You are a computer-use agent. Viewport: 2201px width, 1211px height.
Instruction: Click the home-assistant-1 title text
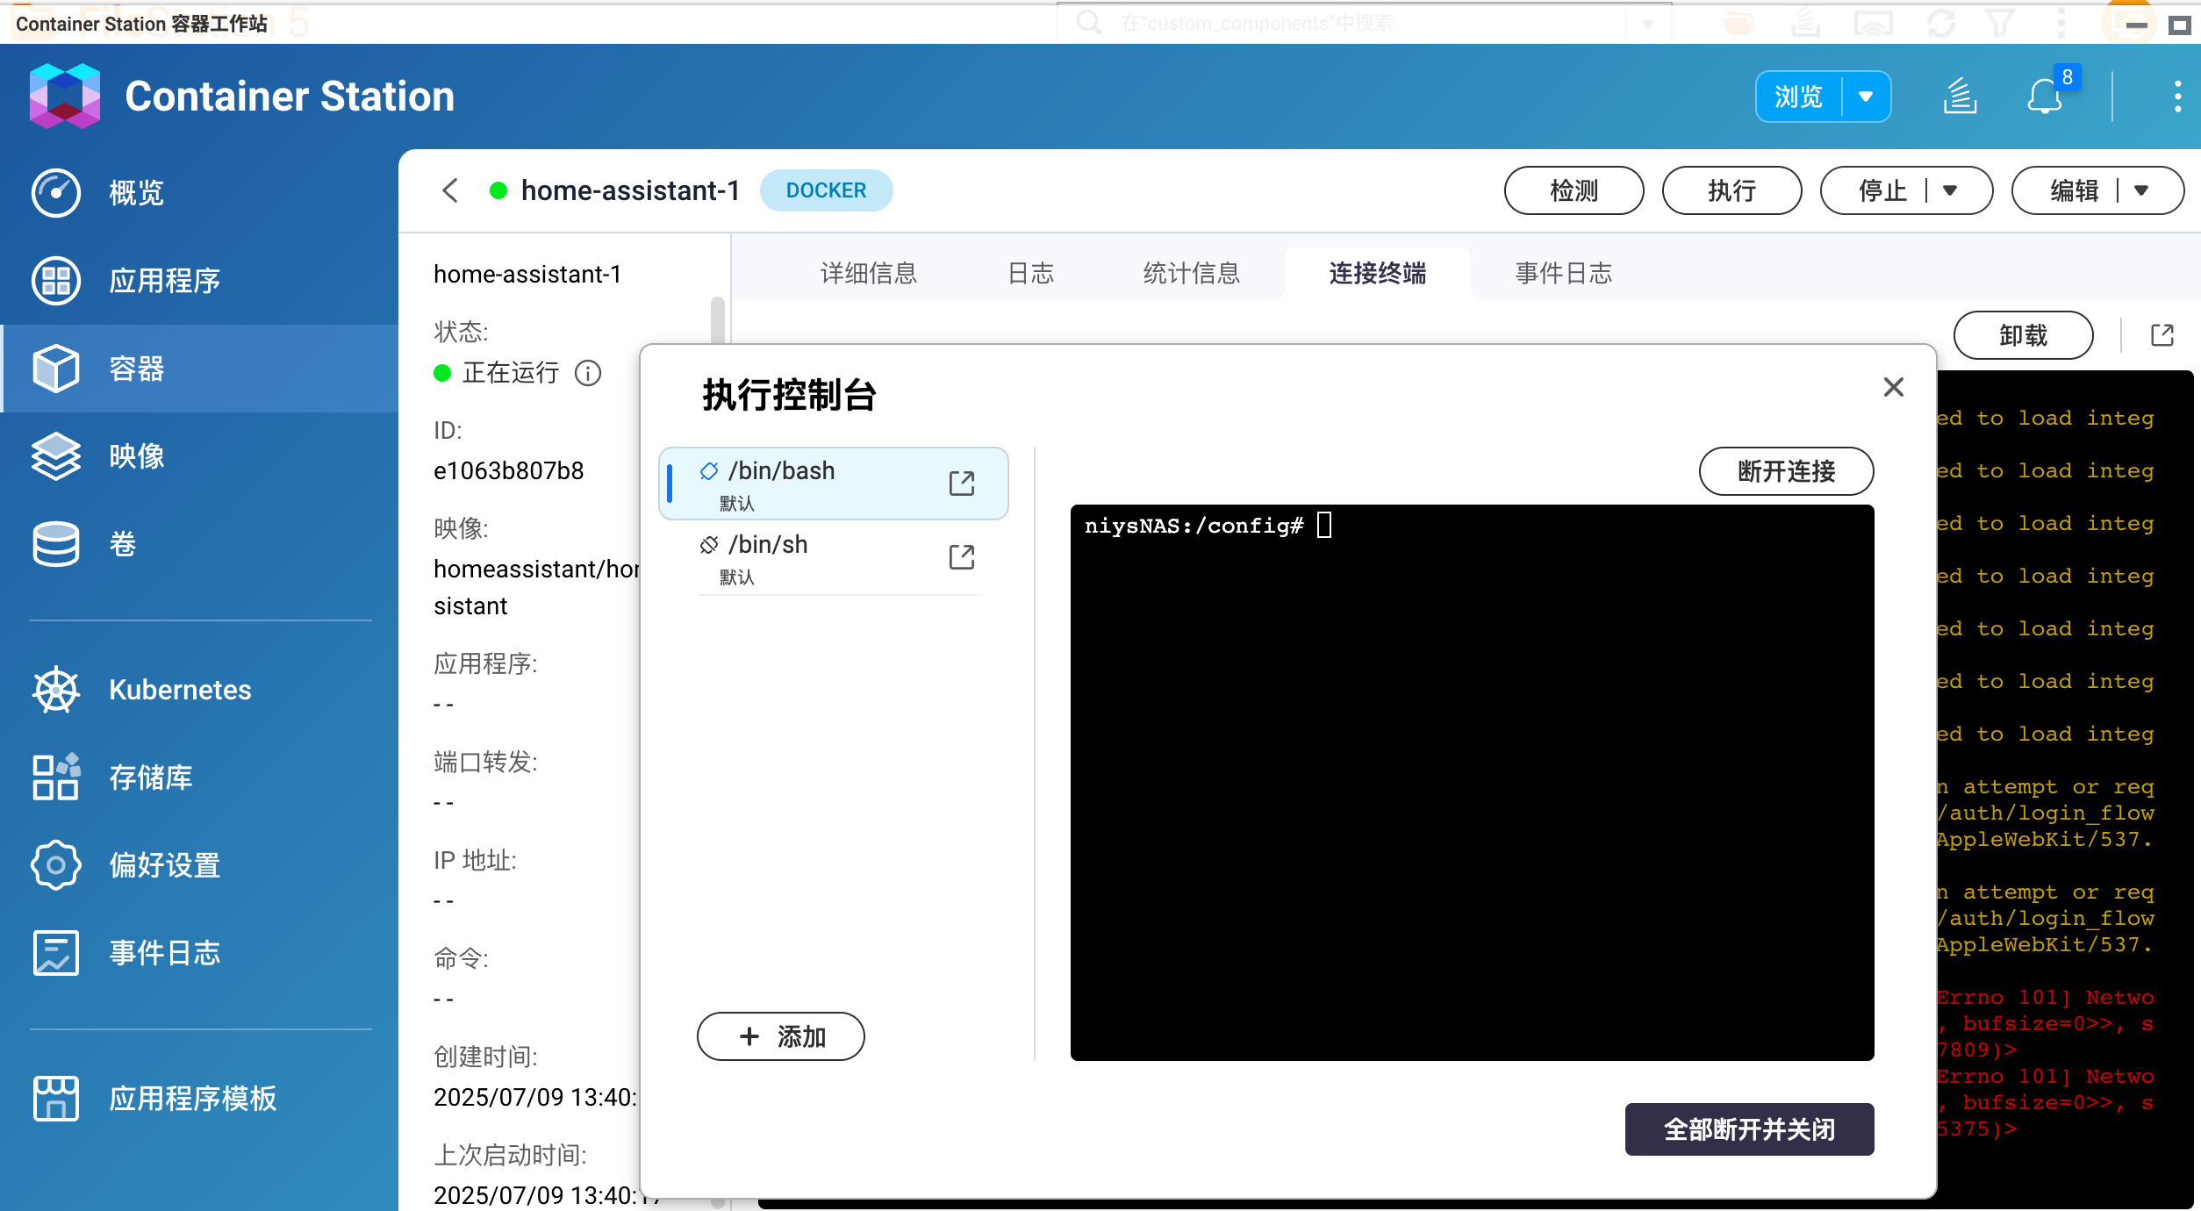tap(630, 190)
